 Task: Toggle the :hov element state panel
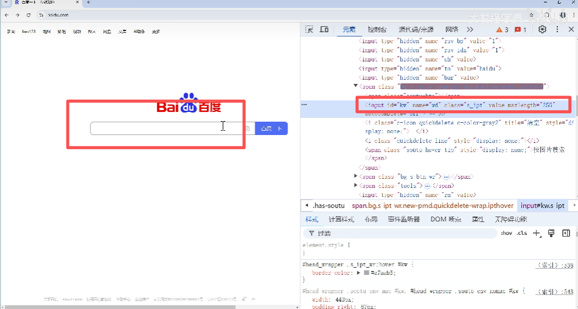(506, 233)
